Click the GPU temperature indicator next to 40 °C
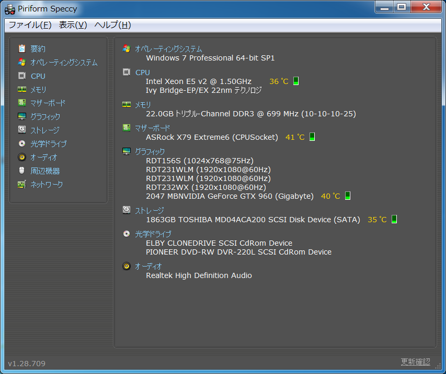This screenshot has width=446, height=374. pos(348,196)
